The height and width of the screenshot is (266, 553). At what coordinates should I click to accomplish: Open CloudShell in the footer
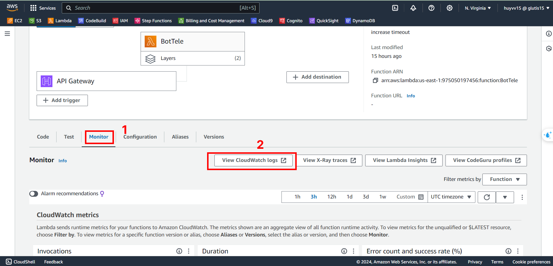point(21,262)
